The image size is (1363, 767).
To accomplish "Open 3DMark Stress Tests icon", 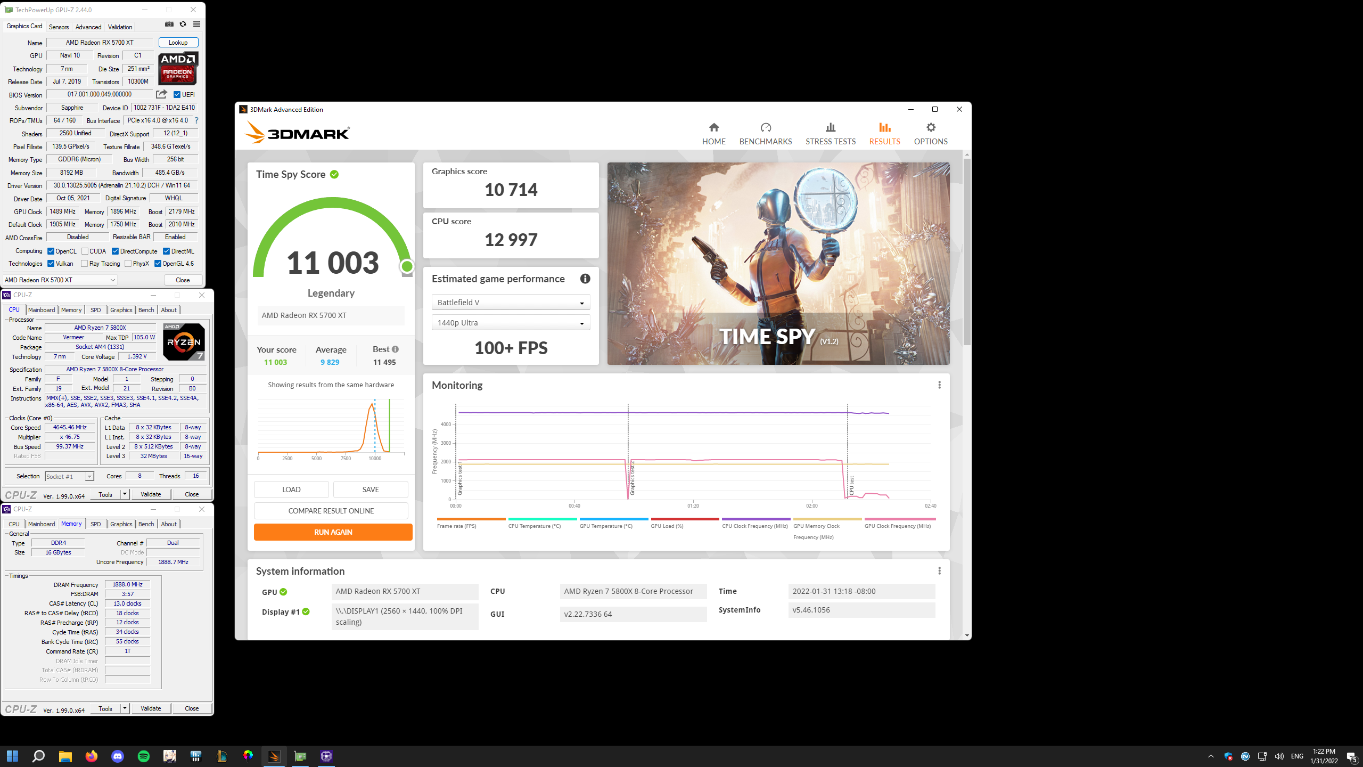I will tap(831, 127).
